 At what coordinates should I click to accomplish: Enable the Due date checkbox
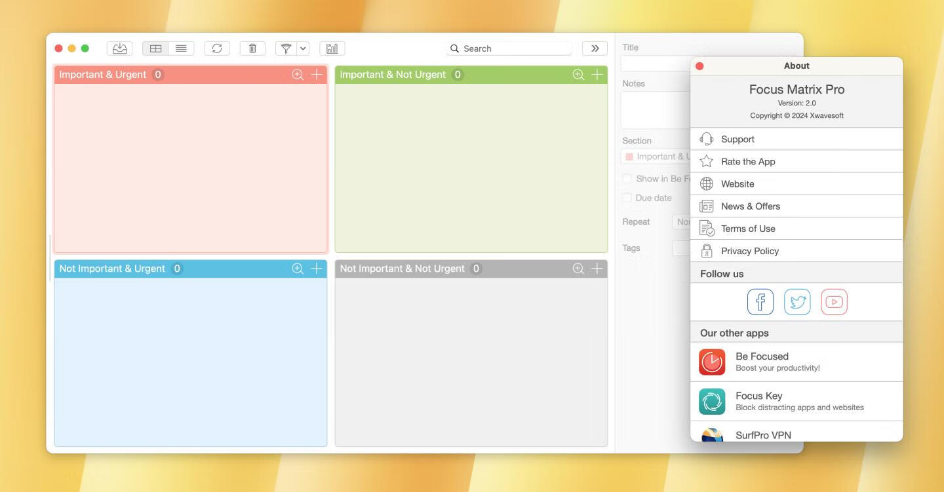[x=627, y=198]
